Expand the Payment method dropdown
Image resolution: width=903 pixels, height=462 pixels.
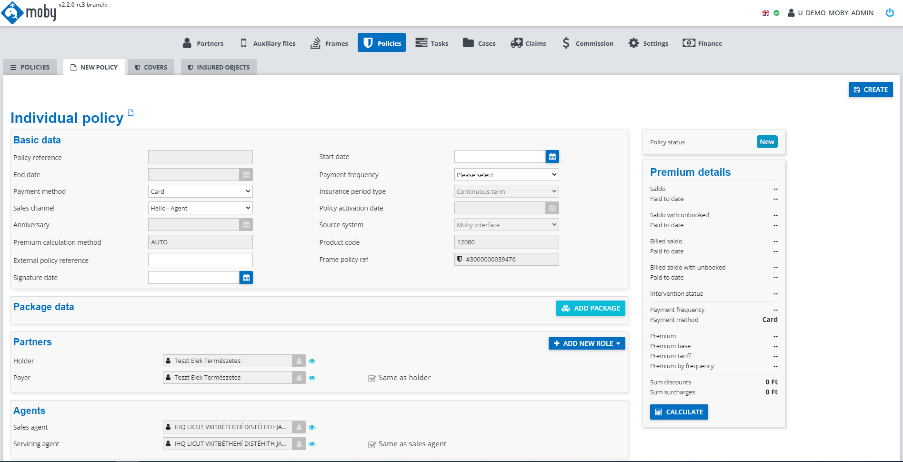click(200, 191)
